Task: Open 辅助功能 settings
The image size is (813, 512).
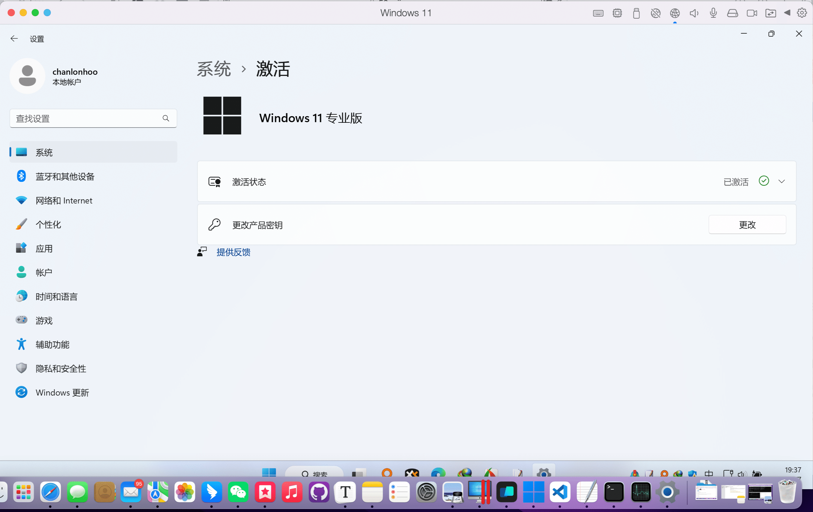Action: (x=93, y=344)
